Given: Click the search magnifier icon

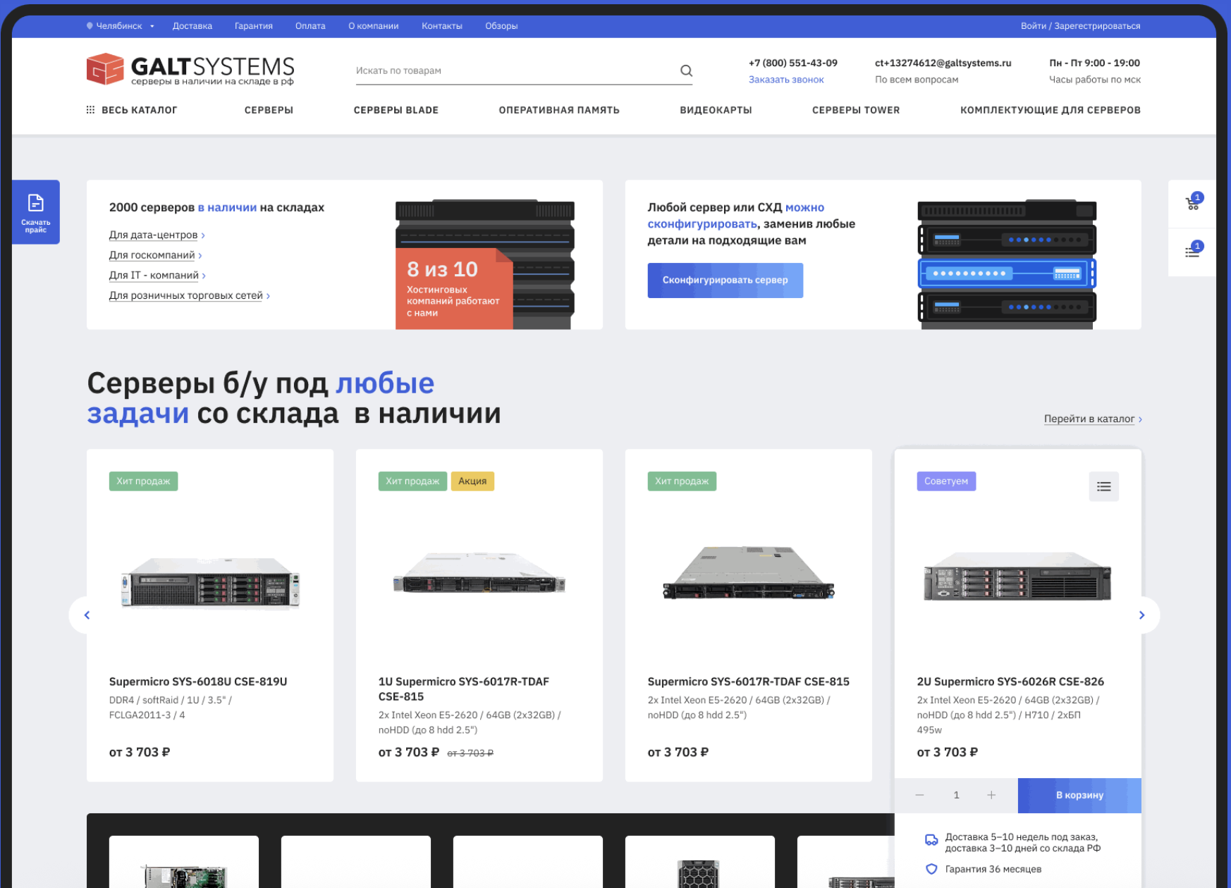Looking at the screenshot, I should pos(685,70).
